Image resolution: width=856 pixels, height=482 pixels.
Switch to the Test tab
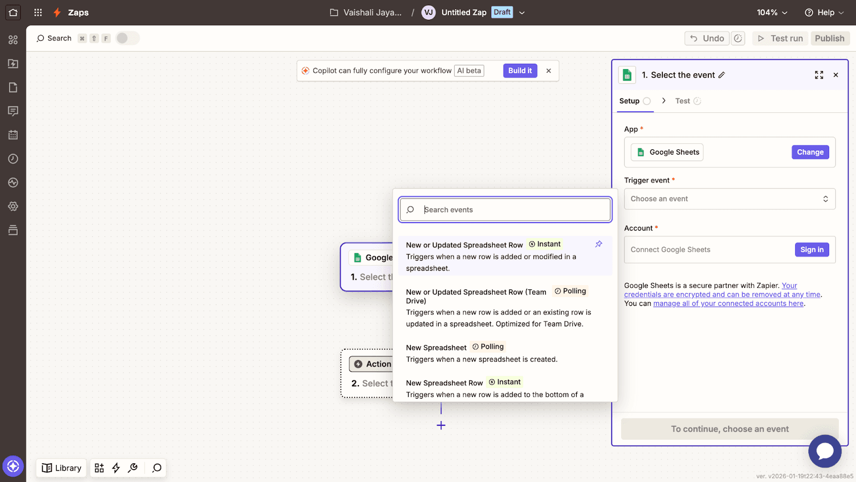click(683, 101)
